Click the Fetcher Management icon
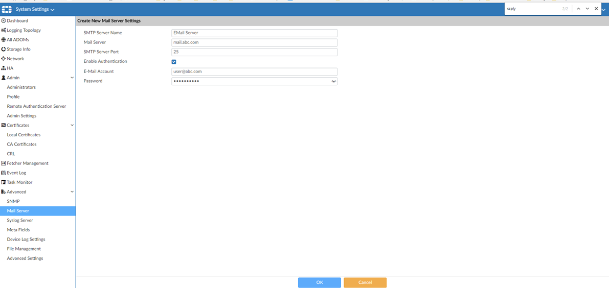 pyautogui.click(x=4, y=163)
